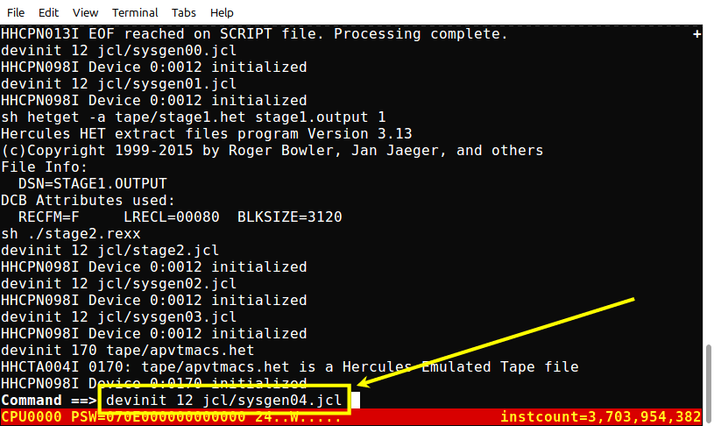Viewport: 714px width, 426px height.
Task: Click the Command ==> input line
Action: pyautogui.click(x=351, y=400)
